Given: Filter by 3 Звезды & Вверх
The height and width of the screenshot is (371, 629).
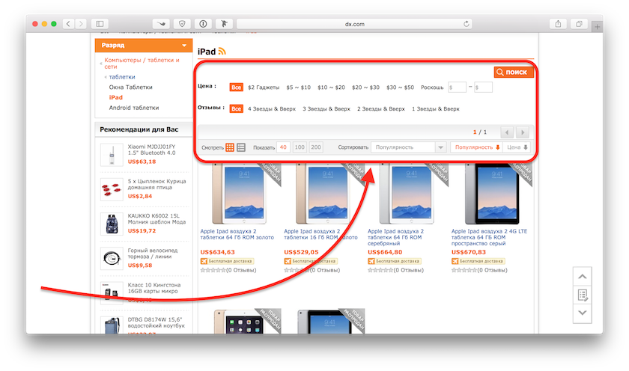Looking at the screenshot, I should 326,109.
